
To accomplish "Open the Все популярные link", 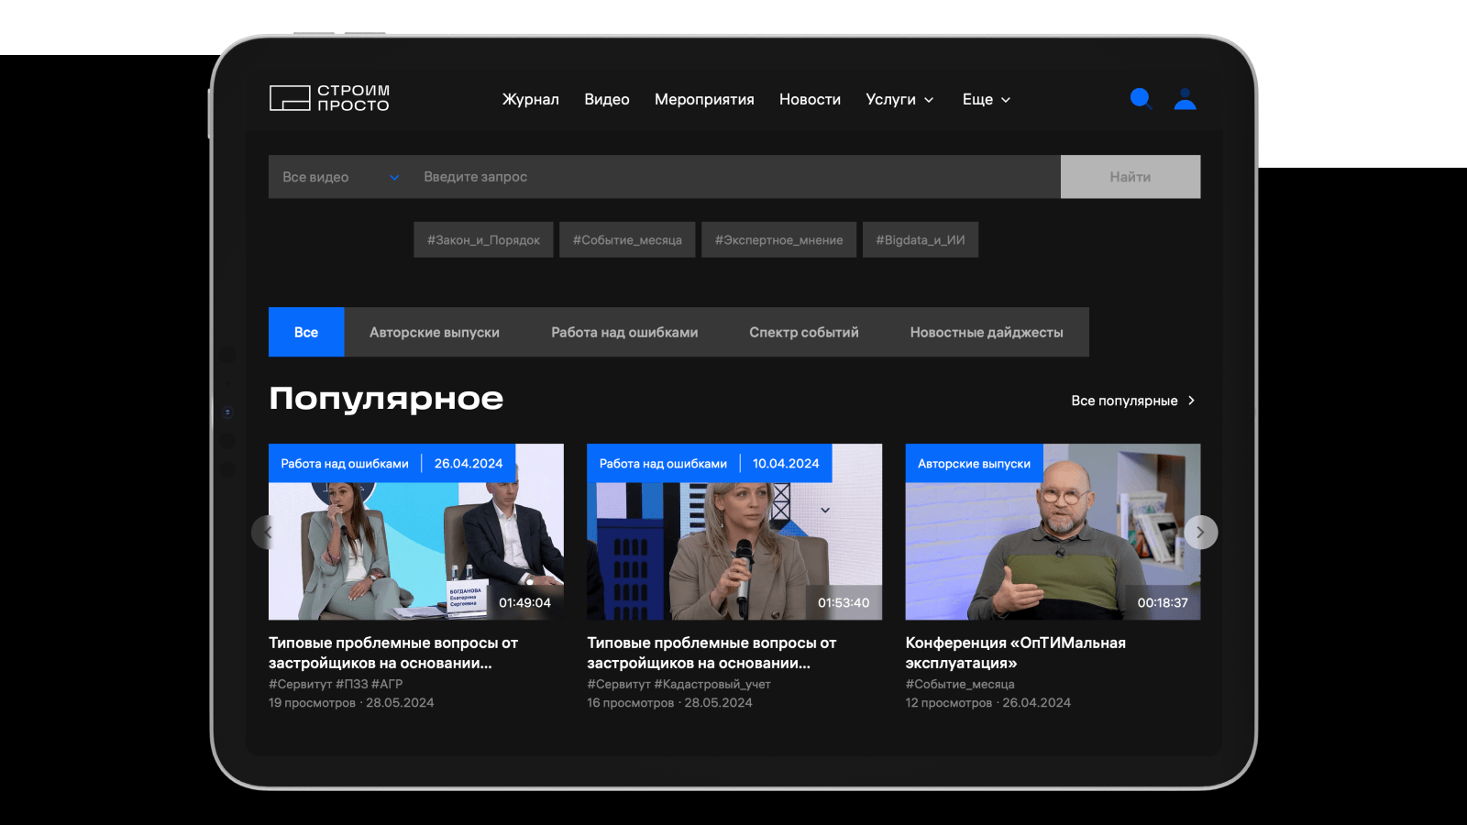I will point(1132,401).
